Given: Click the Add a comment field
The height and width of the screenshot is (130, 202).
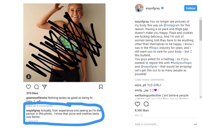Looking at the screenshot, I should click(x=164, y=124).
